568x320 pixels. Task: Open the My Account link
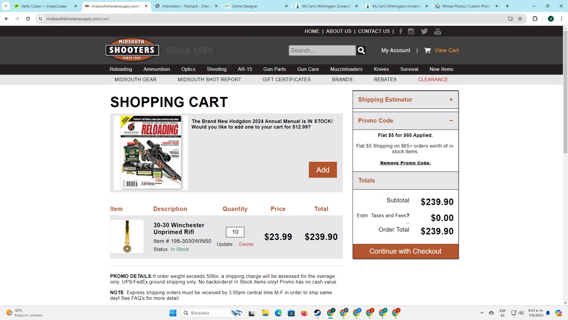(x=396, y=50)
